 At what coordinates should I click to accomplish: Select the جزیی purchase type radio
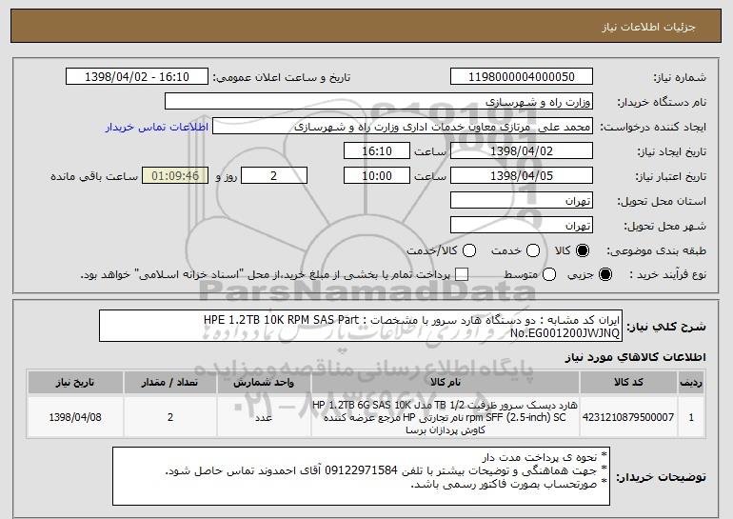(x=604, y=274)
